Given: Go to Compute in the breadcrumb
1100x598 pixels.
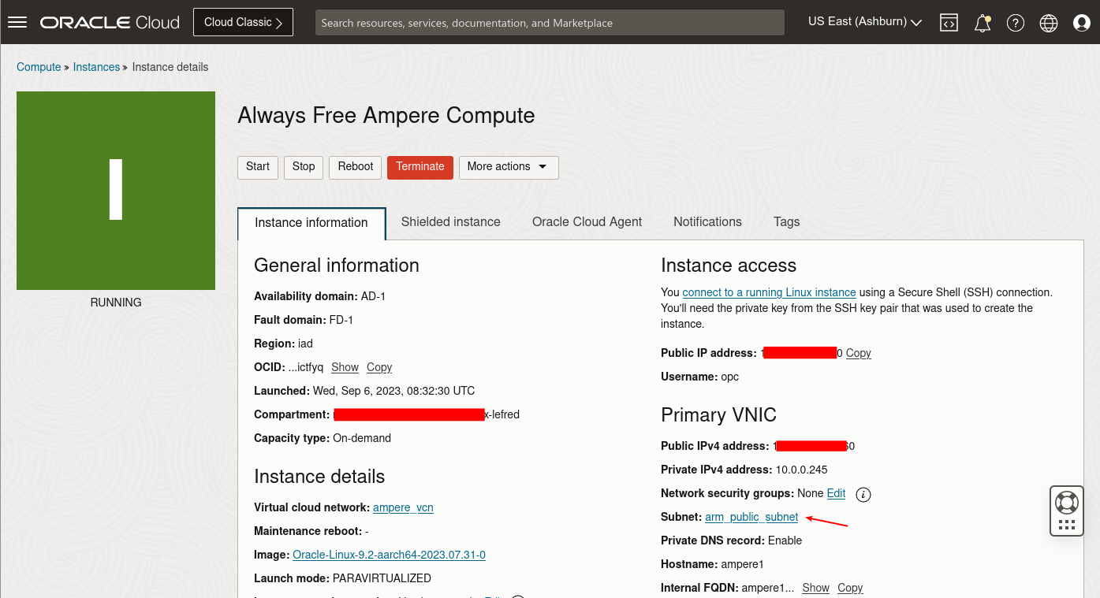Looking at the screenshot, I should 39,67.
